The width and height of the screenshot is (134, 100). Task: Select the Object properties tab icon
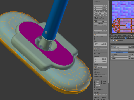(122, 38)
